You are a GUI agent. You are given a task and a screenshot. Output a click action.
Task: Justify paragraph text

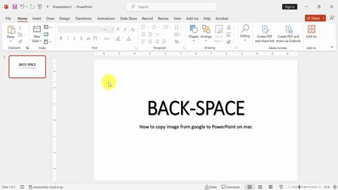click(164, 42)
